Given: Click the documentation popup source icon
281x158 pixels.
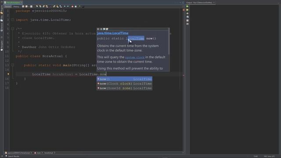Looking at the screenshot, I should pyautogui.click(x=107, y=29).
